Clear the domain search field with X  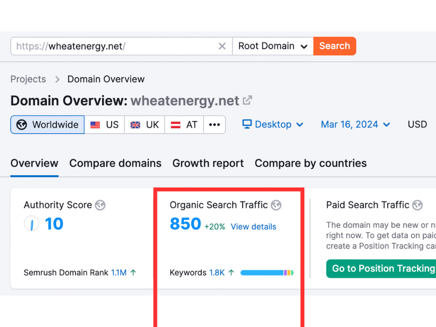click(x=222, y=46)
